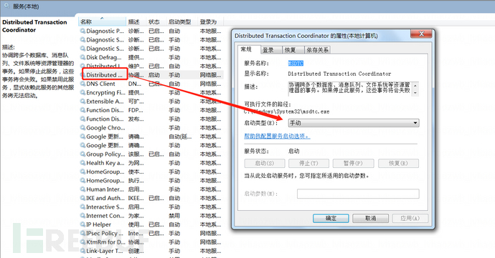The image size is (495, 258).
Task: Click gear icon beside Group Policy service
Action: pyautogui.click(x=82, y=154)
